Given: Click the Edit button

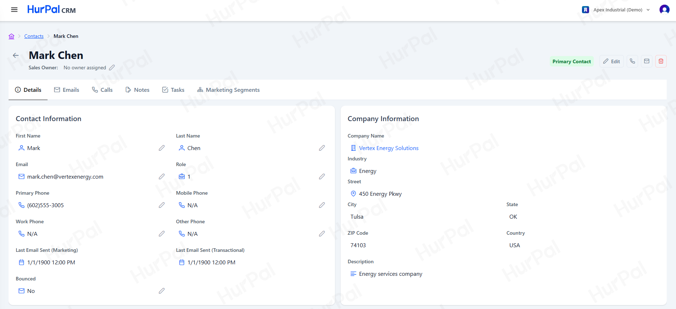Looking at the screenshot, I should [612, 61].
